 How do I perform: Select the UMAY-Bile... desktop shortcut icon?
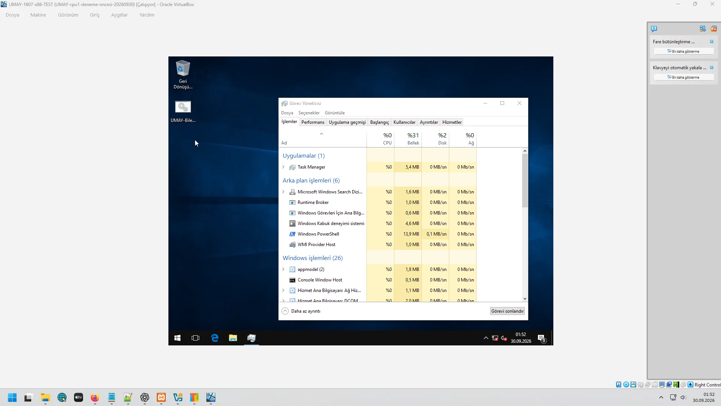[183, 112]
